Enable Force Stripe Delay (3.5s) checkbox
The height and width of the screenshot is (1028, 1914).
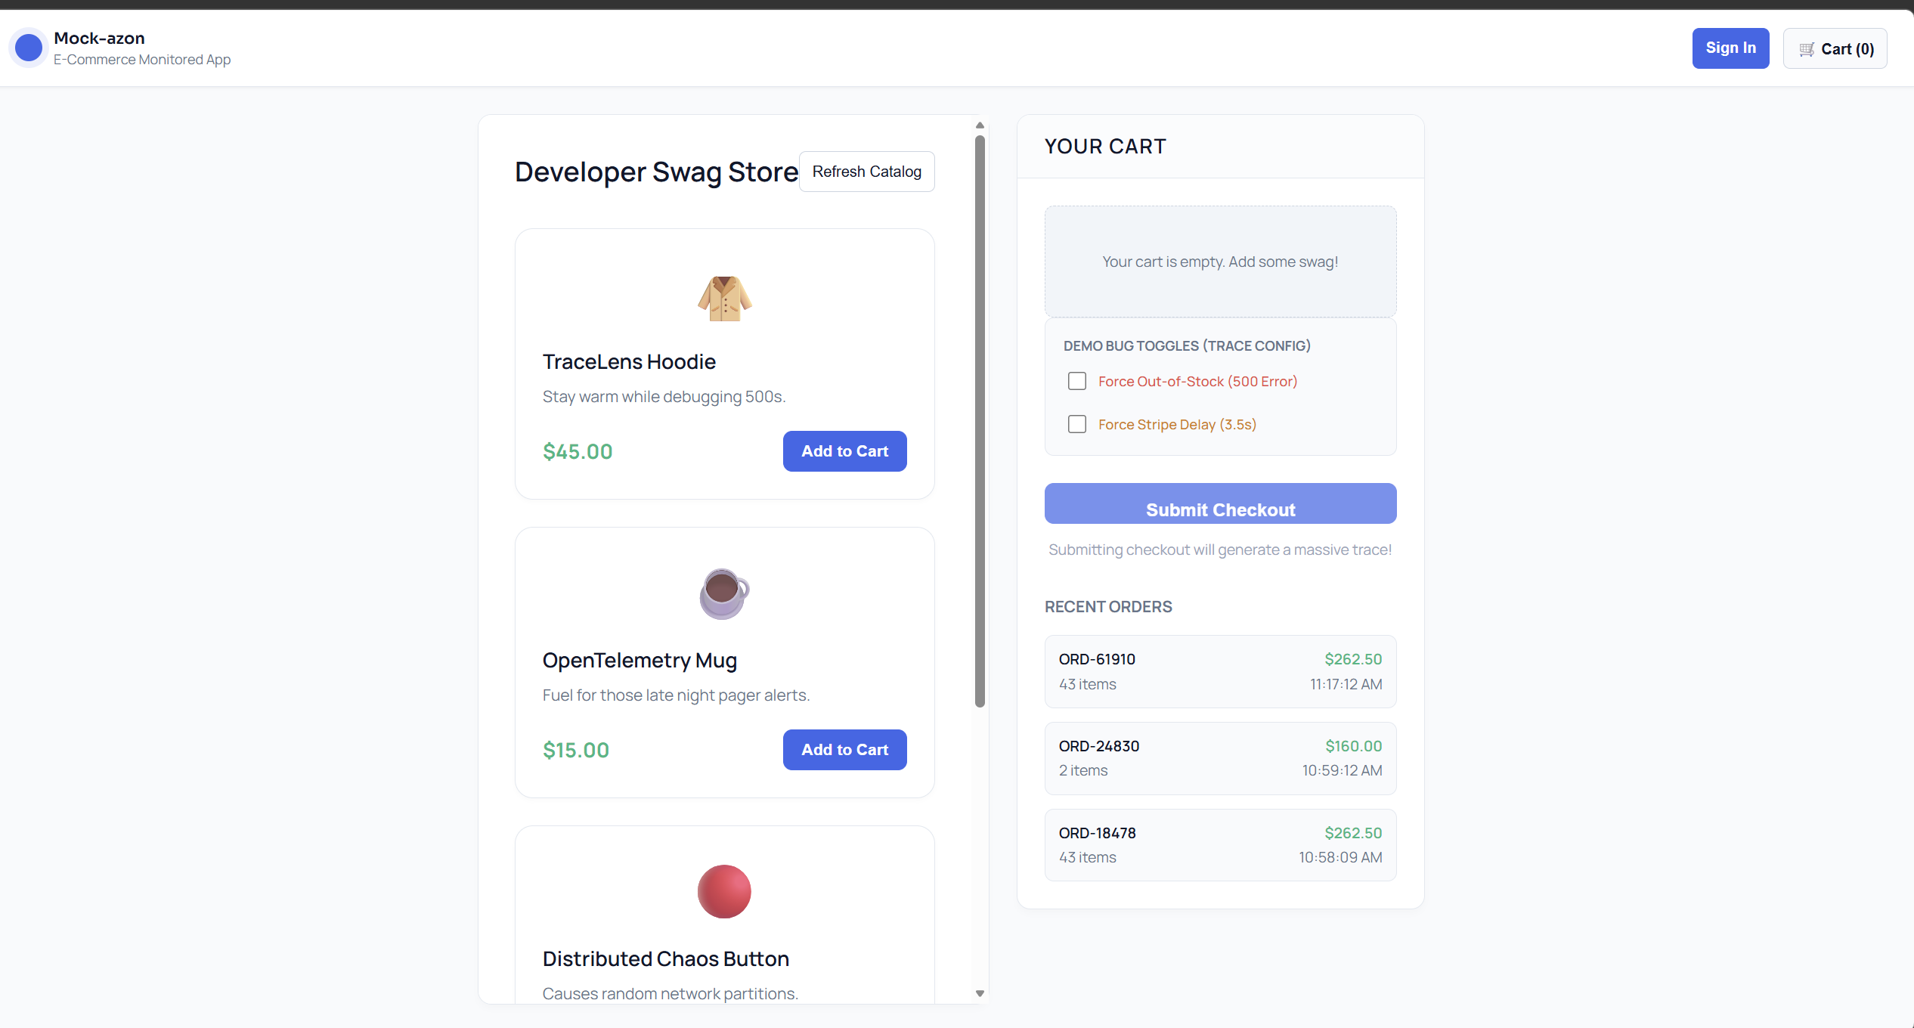1077,424
